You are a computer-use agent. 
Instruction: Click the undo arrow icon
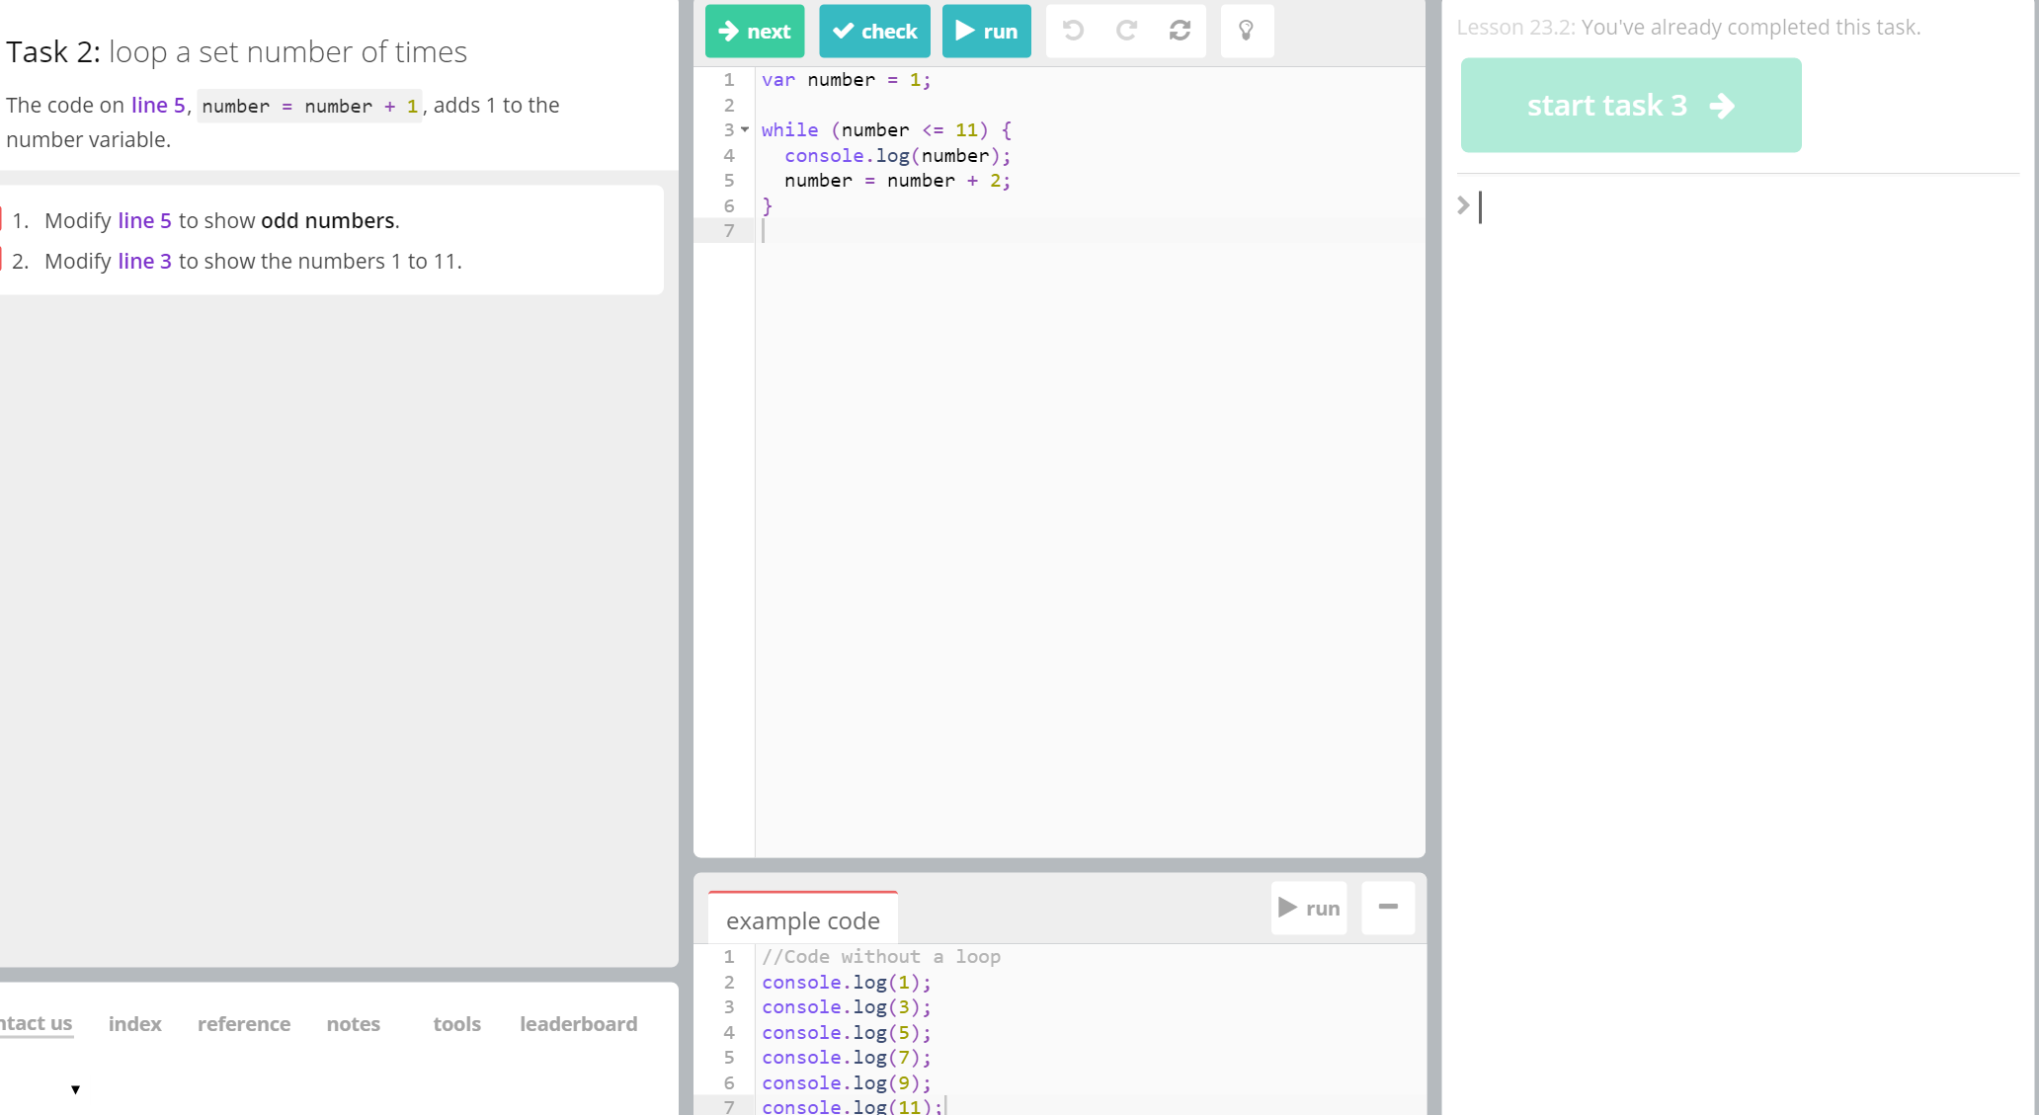click(1073, 31)
